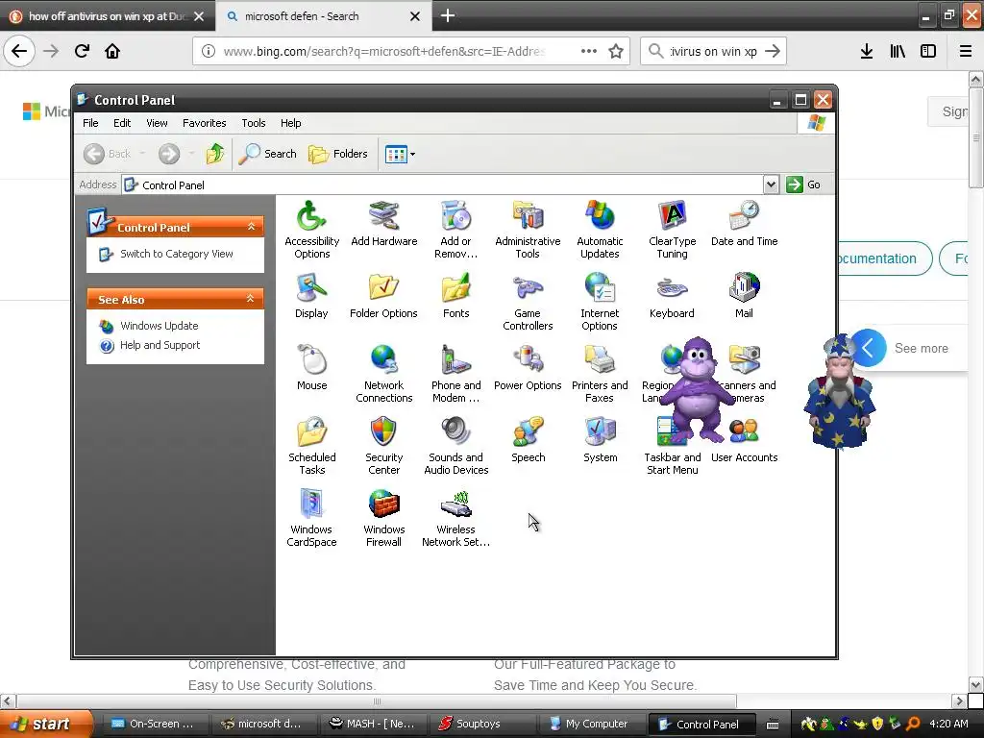
Task: Open Printers and Faxes icon
Action: click(600, 374)
